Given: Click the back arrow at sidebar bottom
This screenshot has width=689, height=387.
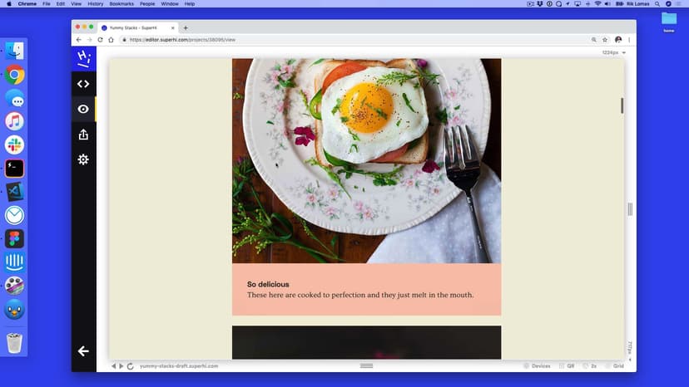Looking at the screenshot, I should pyautogui.click(x=83, y=351).
